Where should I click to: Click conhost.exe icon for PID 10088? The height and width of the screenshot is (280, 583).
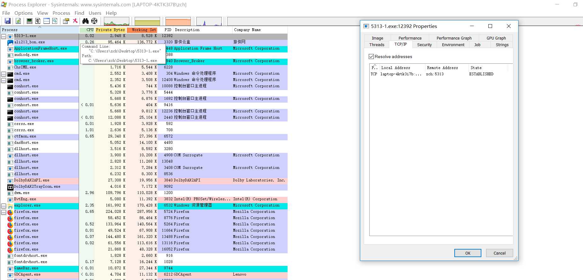click(x=10, y=87)
